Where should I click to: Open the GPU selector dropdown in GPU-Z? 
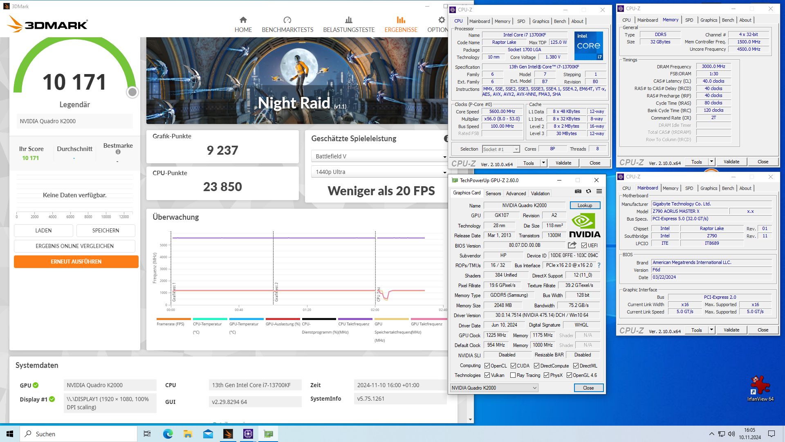point(494,388)
